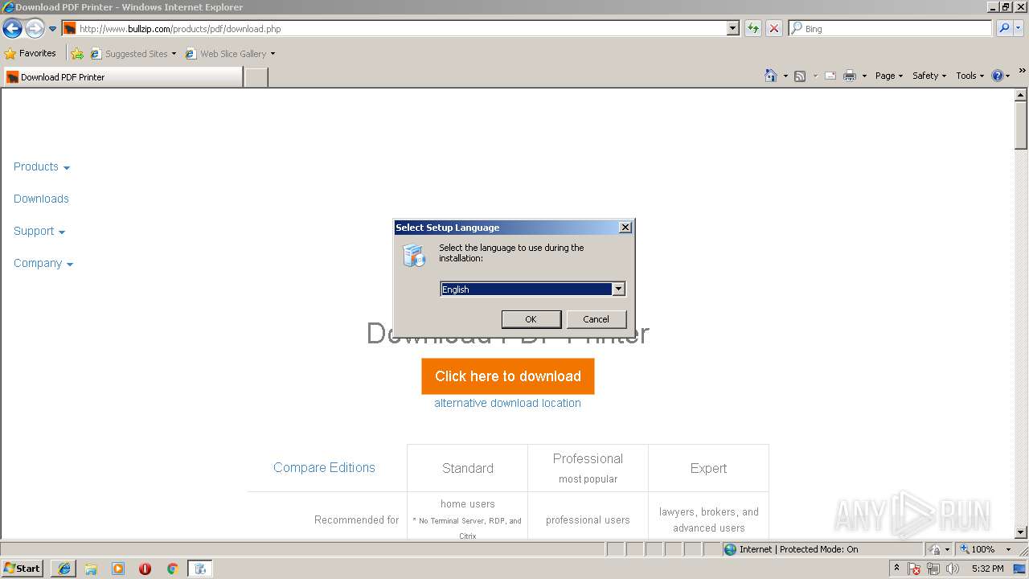Stop loading with the red X icon
The image size is (1029, 579).
tap(774, 28)
